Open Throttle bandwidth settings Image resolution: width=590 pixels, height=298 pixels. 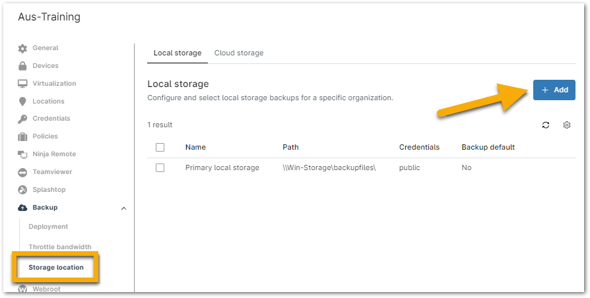tap(60, 247)
